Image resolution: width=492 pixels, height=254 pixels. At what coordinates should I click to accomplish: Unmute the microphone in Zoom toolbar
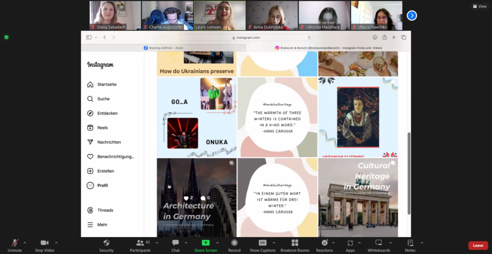point(14,245)
